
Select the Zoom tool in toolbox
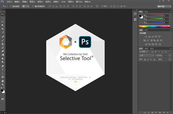(3, 85)
